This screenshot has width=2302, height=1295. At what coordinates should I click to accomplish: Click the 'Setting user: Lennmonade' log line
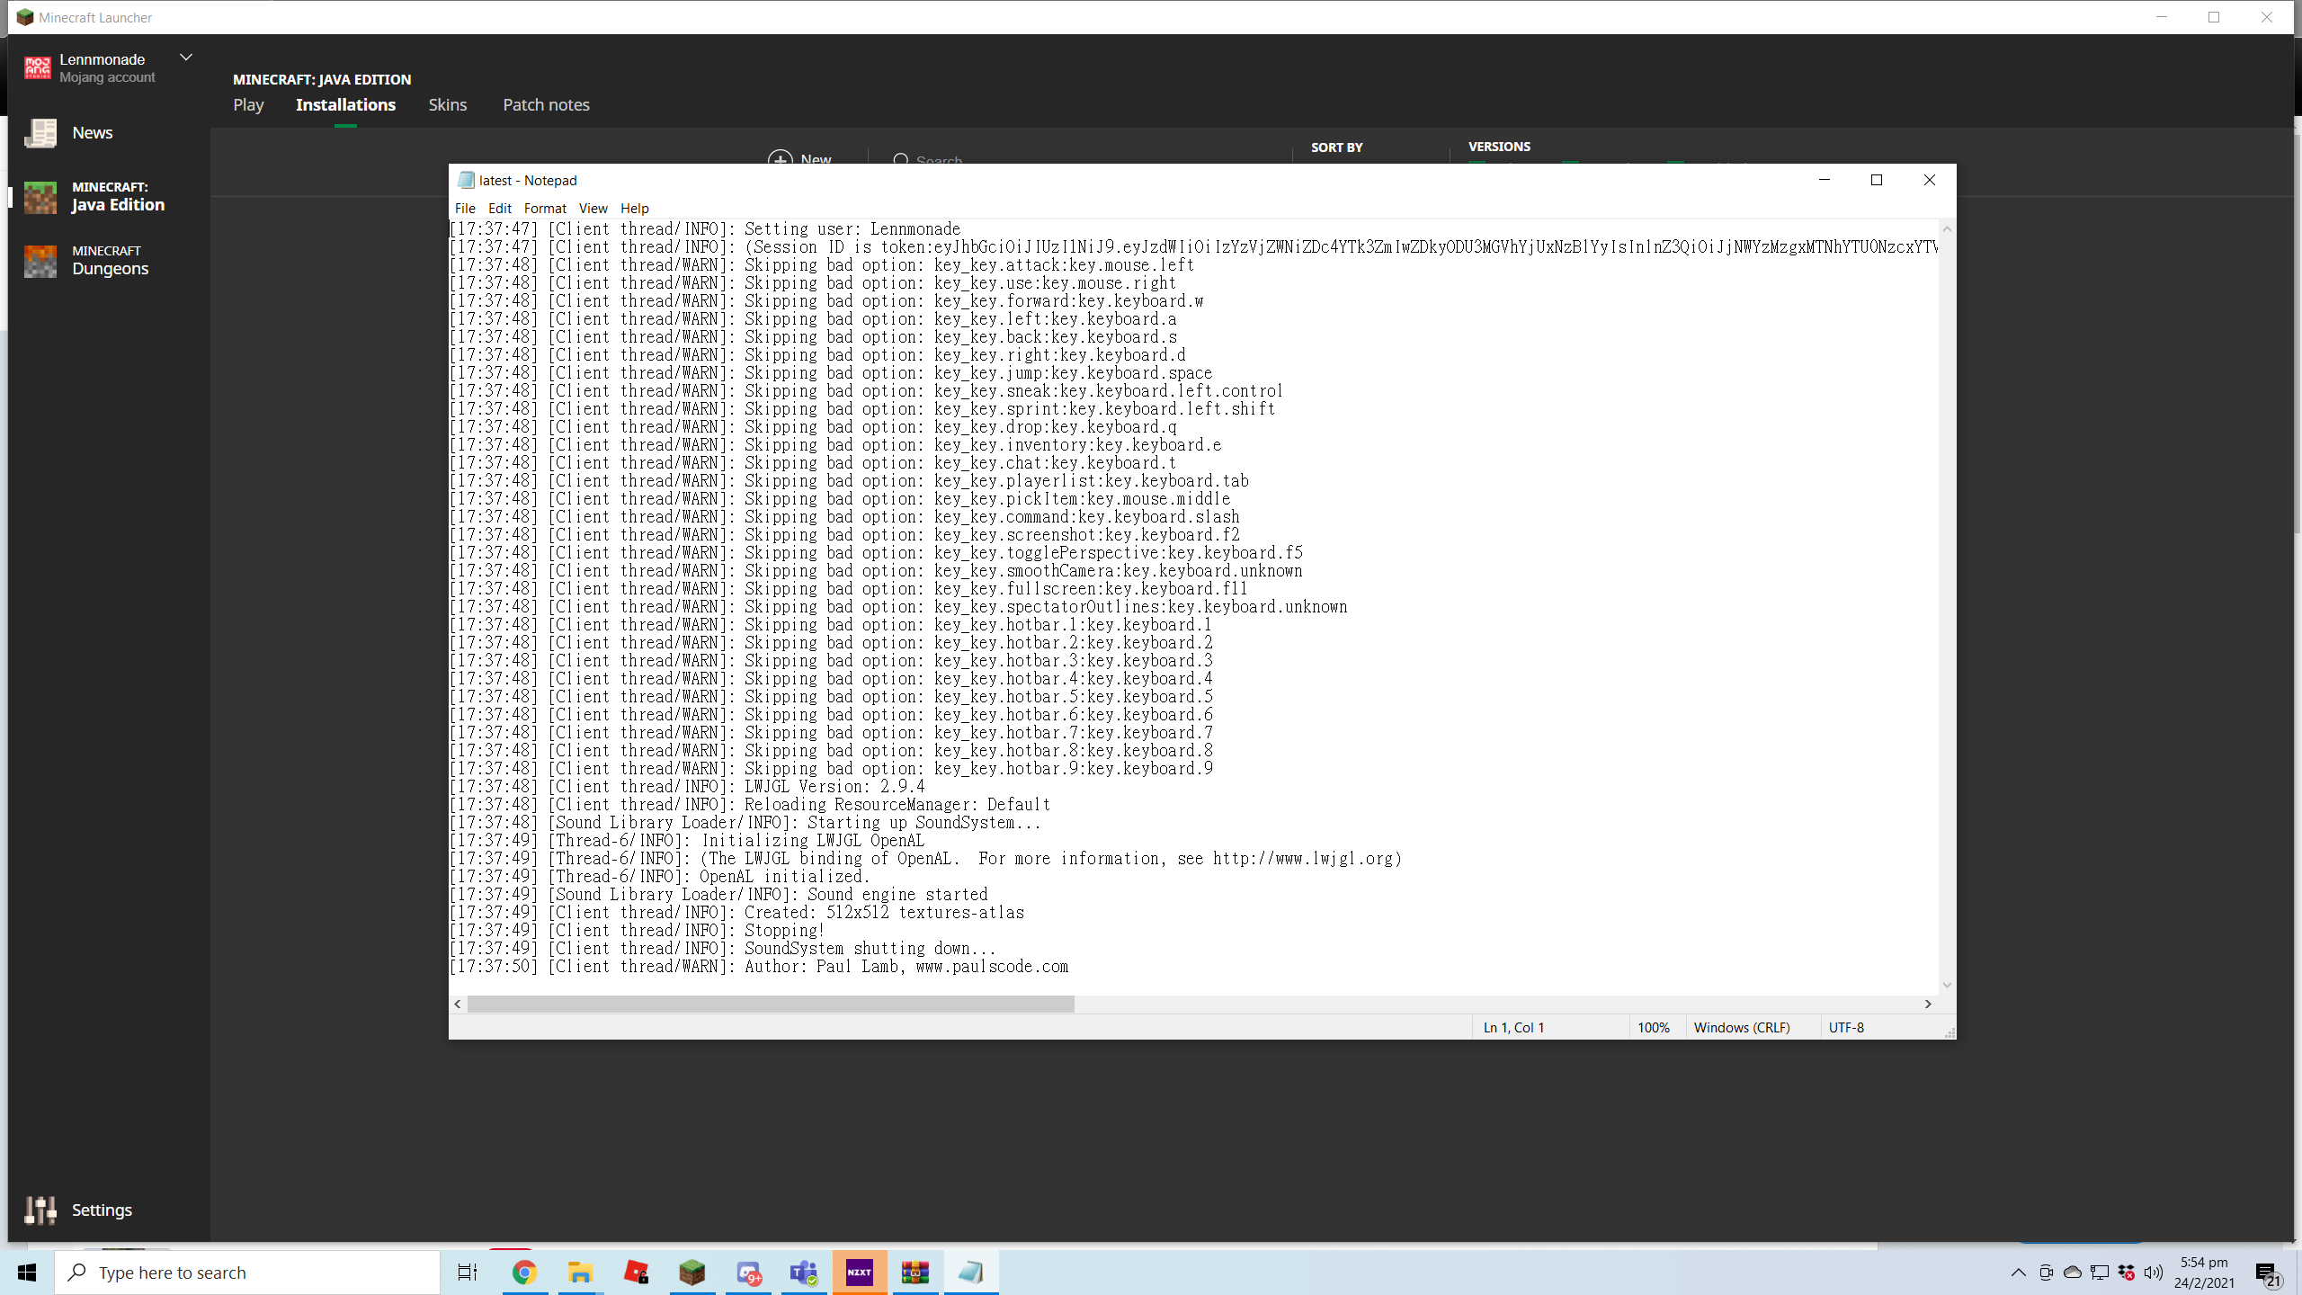coord(705,229)
